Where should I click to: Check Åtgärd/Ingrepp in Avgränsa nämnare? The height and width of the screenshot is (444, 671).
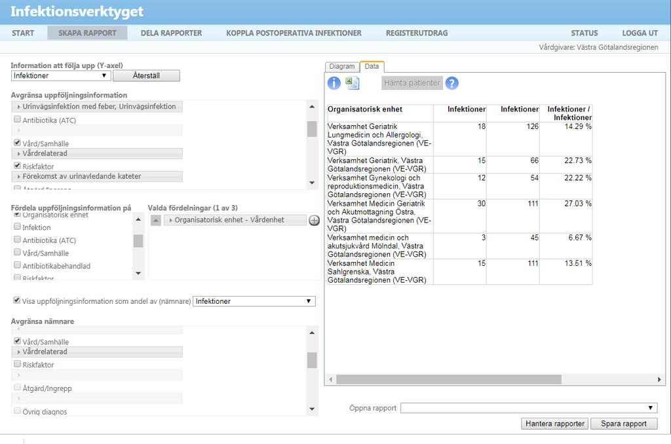tap(18, 387)
